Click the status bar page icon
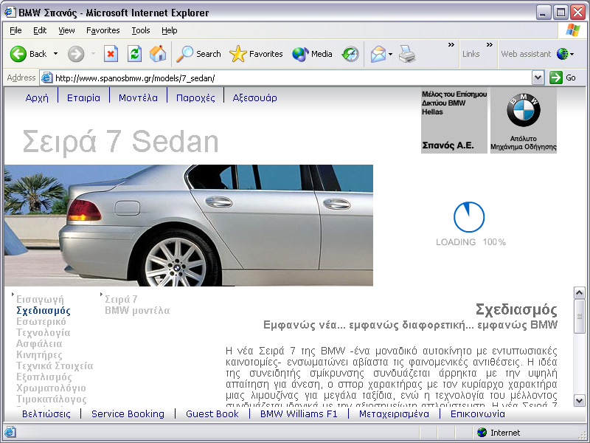The image size is (590, 443). (10, 433)
